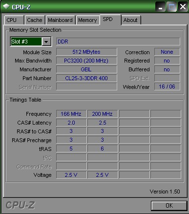Click the Memory Slot Selection group title
The width and height of the screenshot is (189, 214).
(35, 30)
